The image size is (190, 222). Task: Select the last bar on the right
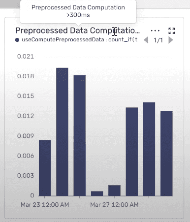click(x=166, y=154)
